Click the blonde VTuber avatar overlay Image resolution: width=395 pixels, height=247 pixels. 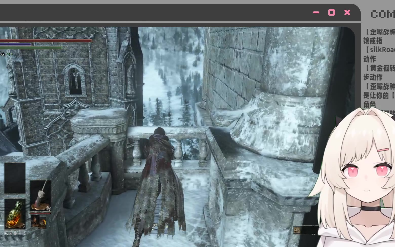point(354,177)
